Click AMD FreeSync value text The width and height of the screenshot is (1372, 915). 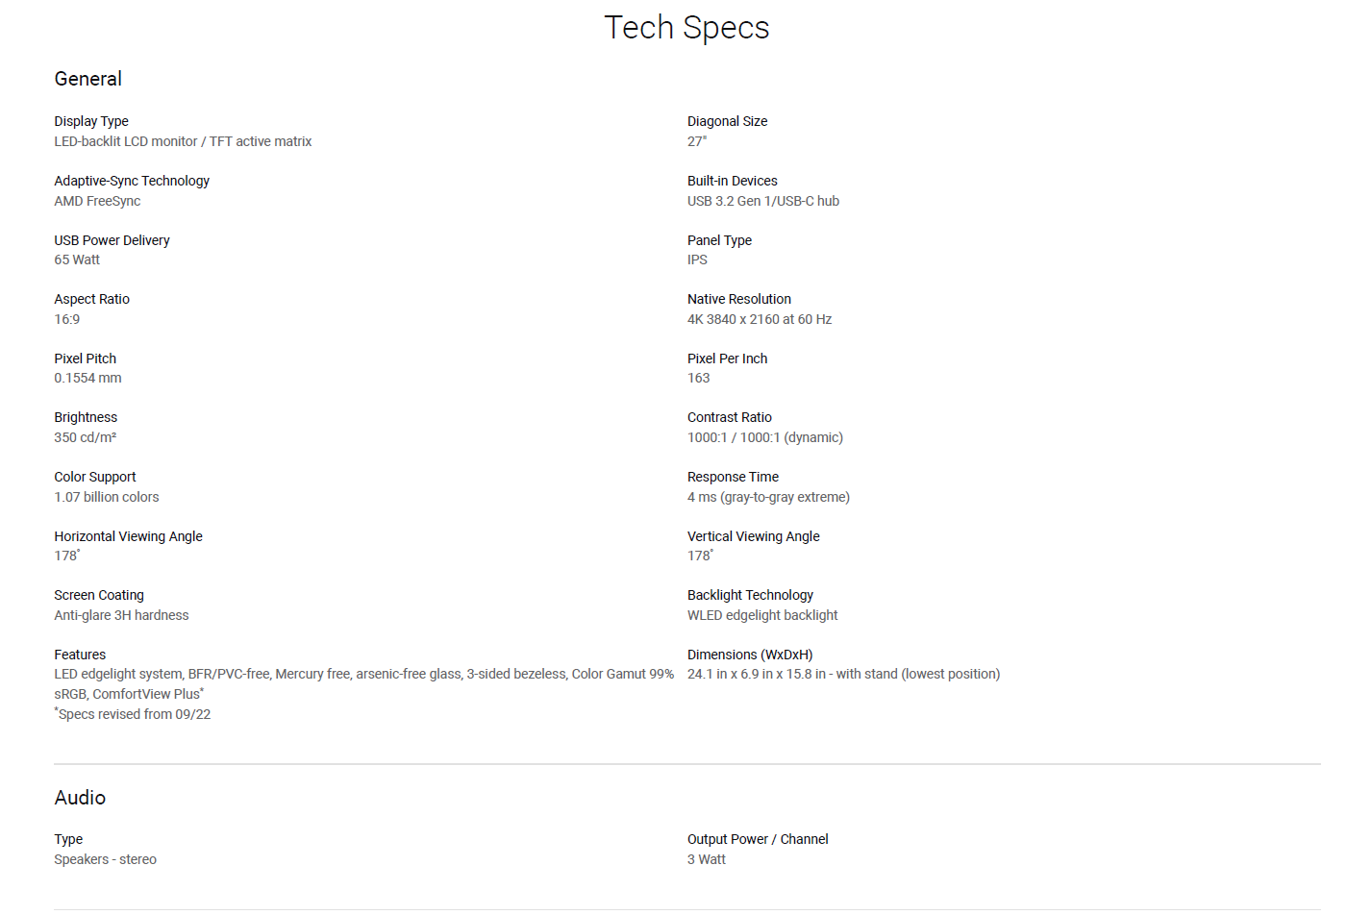[x=97, y=201]
